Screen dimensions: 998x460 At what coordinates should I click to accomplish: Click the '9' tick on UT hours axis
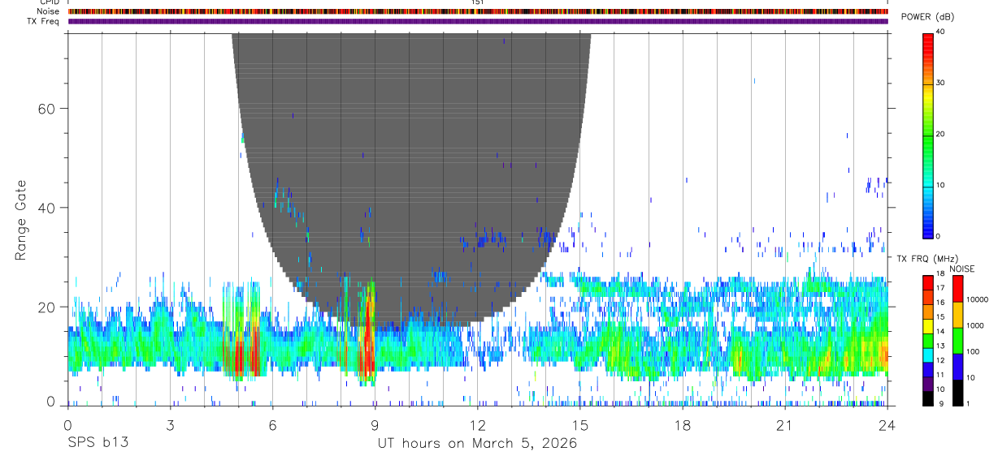pyautogui.click(x=375, y=424)
